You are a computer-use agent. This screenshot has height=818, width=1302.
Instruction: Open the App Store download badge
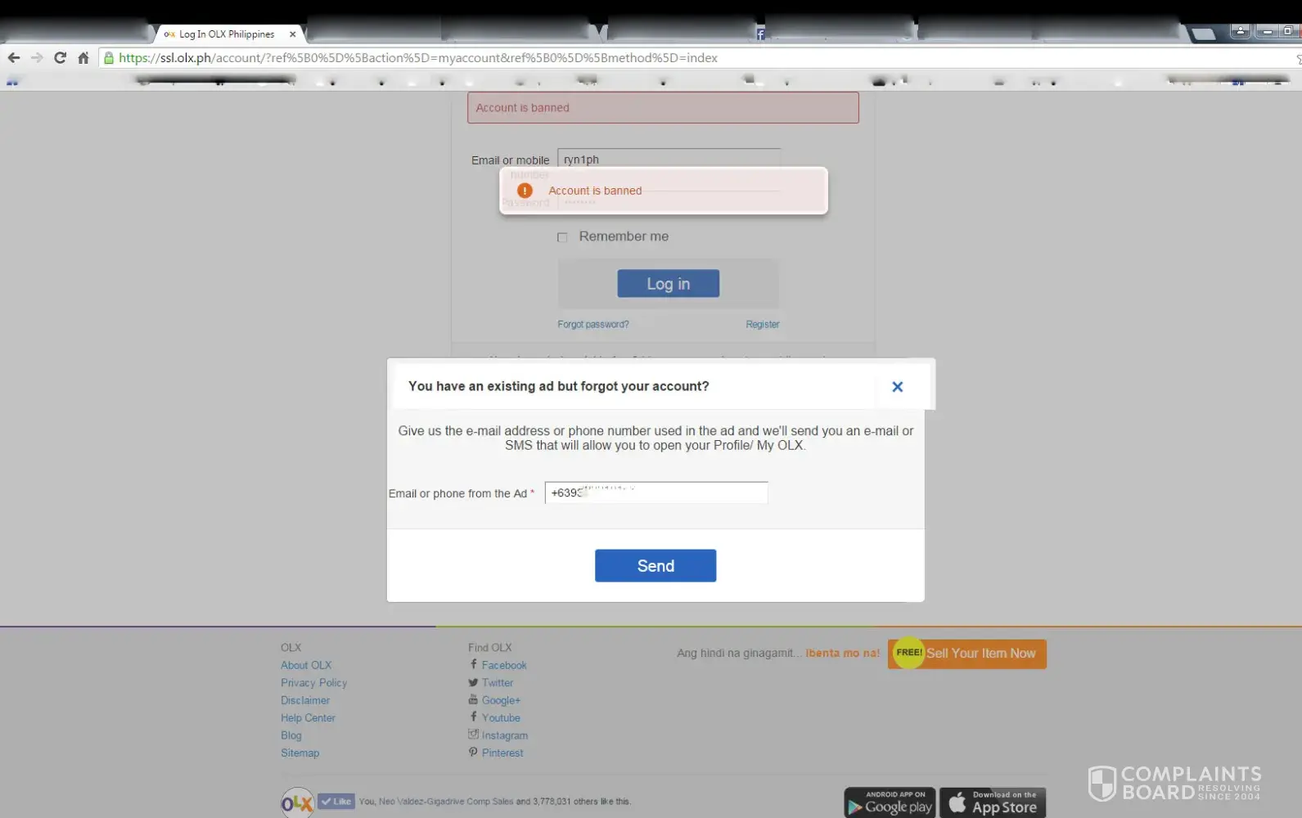[993, 802]
